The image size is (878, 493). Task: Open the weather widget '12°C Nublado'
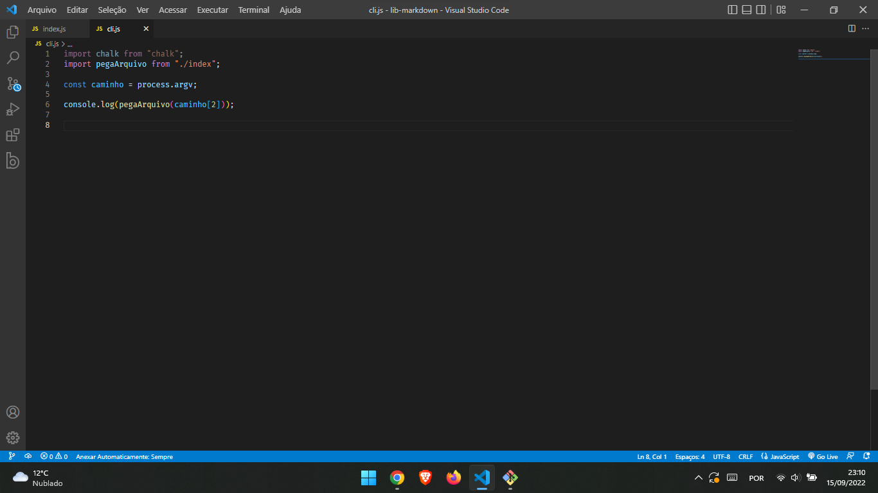[39, 478]
